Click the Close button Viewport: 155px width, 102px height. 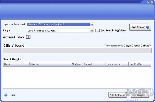140,95
